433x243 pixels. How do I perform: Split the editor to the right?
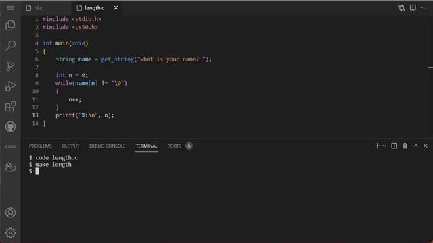[413, 7]
